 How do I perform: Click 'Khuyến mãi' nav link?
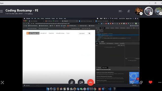pos(51,33)
